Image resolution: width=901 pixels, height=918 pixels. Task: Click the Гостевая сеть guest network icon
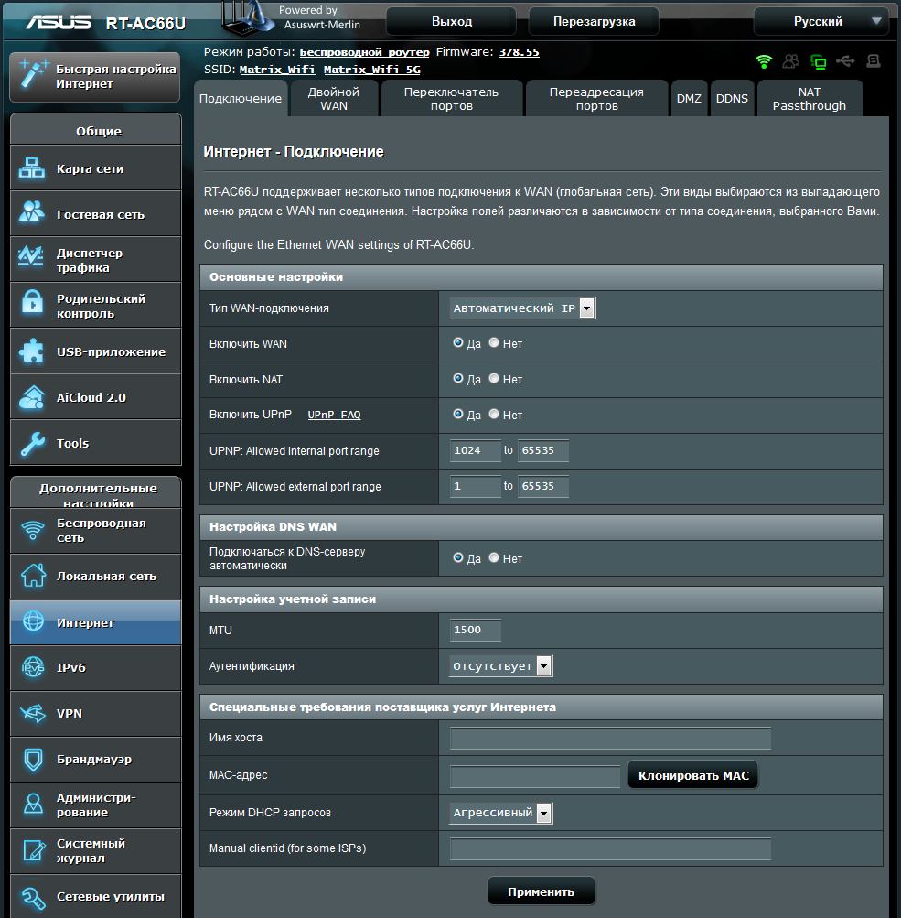point(32,212)
